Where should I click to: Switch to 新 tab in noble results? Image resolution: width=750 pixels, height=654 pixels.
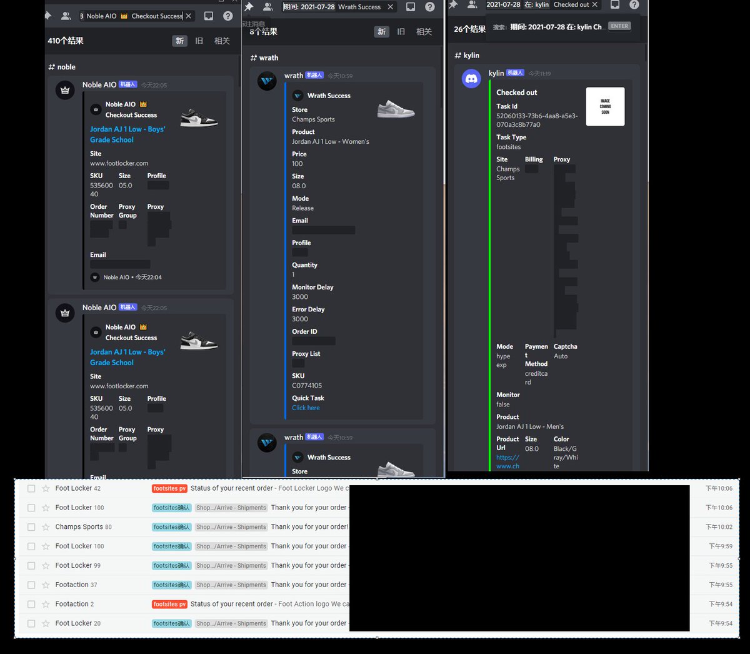click(180, 41)
